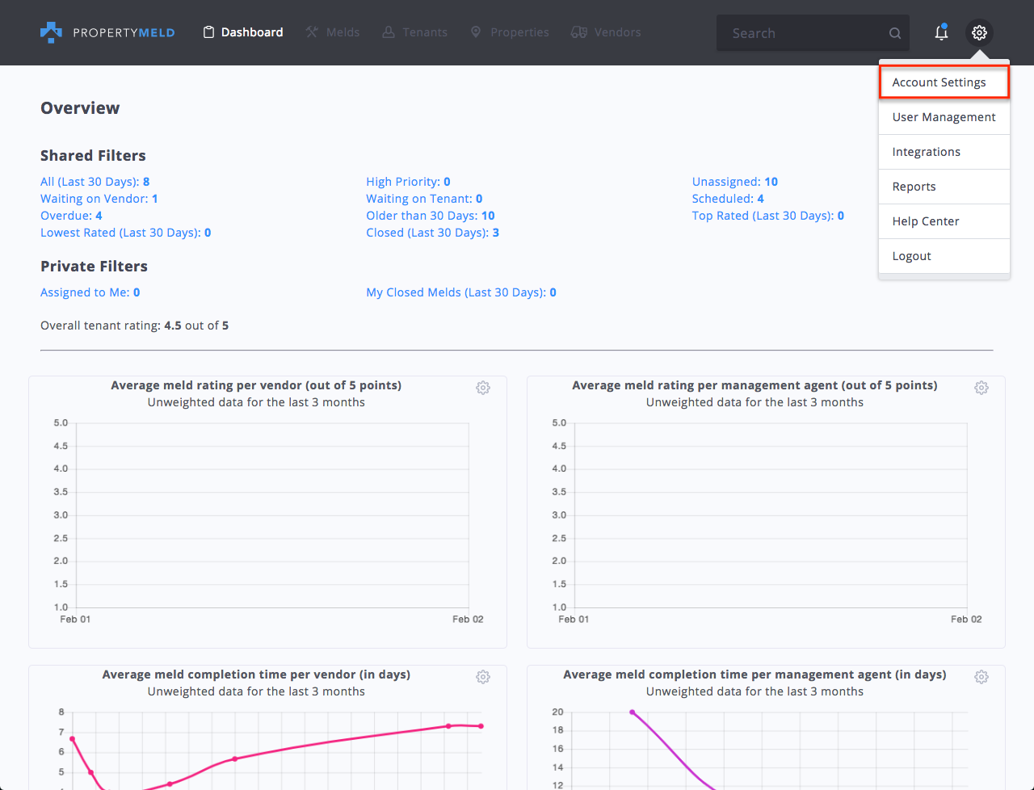Click the Overall tenant rating text
1034x790 pixels.
tap(135, 326)
